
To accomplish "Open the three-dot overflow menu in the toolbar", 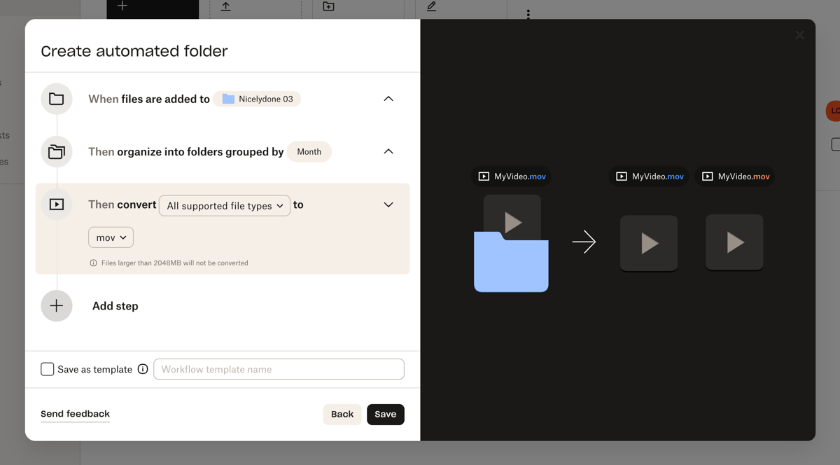I will (x=528, y=14).
